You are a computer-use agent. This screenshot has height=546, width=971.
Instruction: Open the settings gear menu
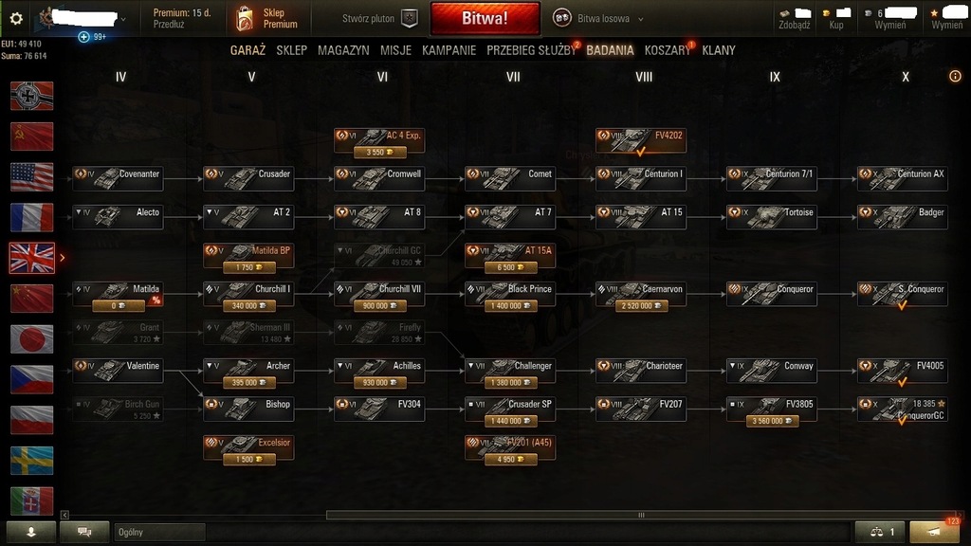16,19
